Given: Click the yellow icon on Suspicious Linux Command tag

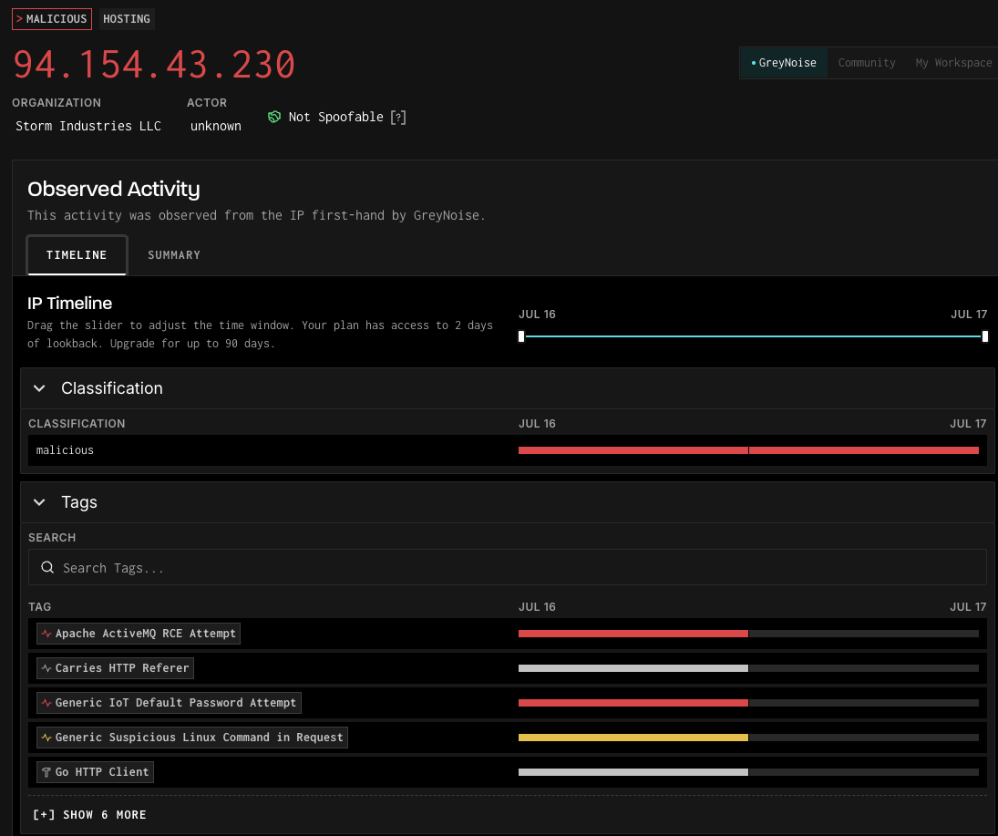Looking at the screenshot, I should [46, 738].
